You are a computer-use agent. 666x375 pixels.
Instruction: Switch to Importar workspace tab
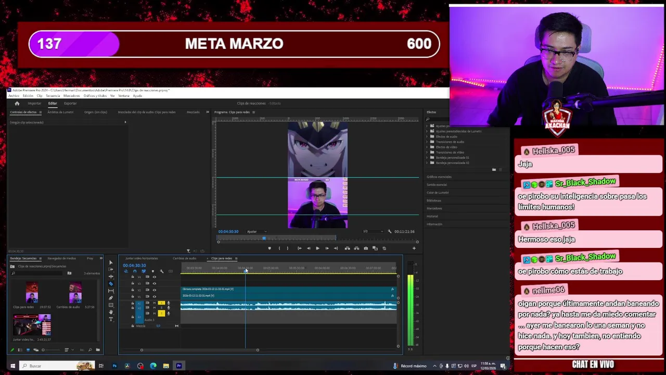pyautogui.click(x=34, y=103)
